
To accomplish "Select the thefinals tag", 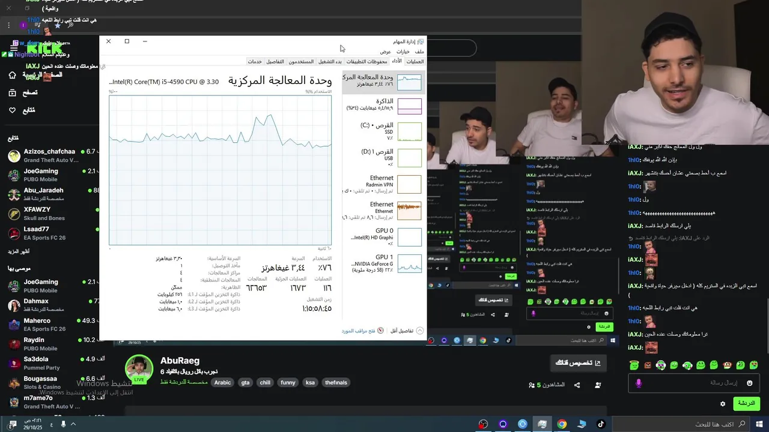I will 336,382.
